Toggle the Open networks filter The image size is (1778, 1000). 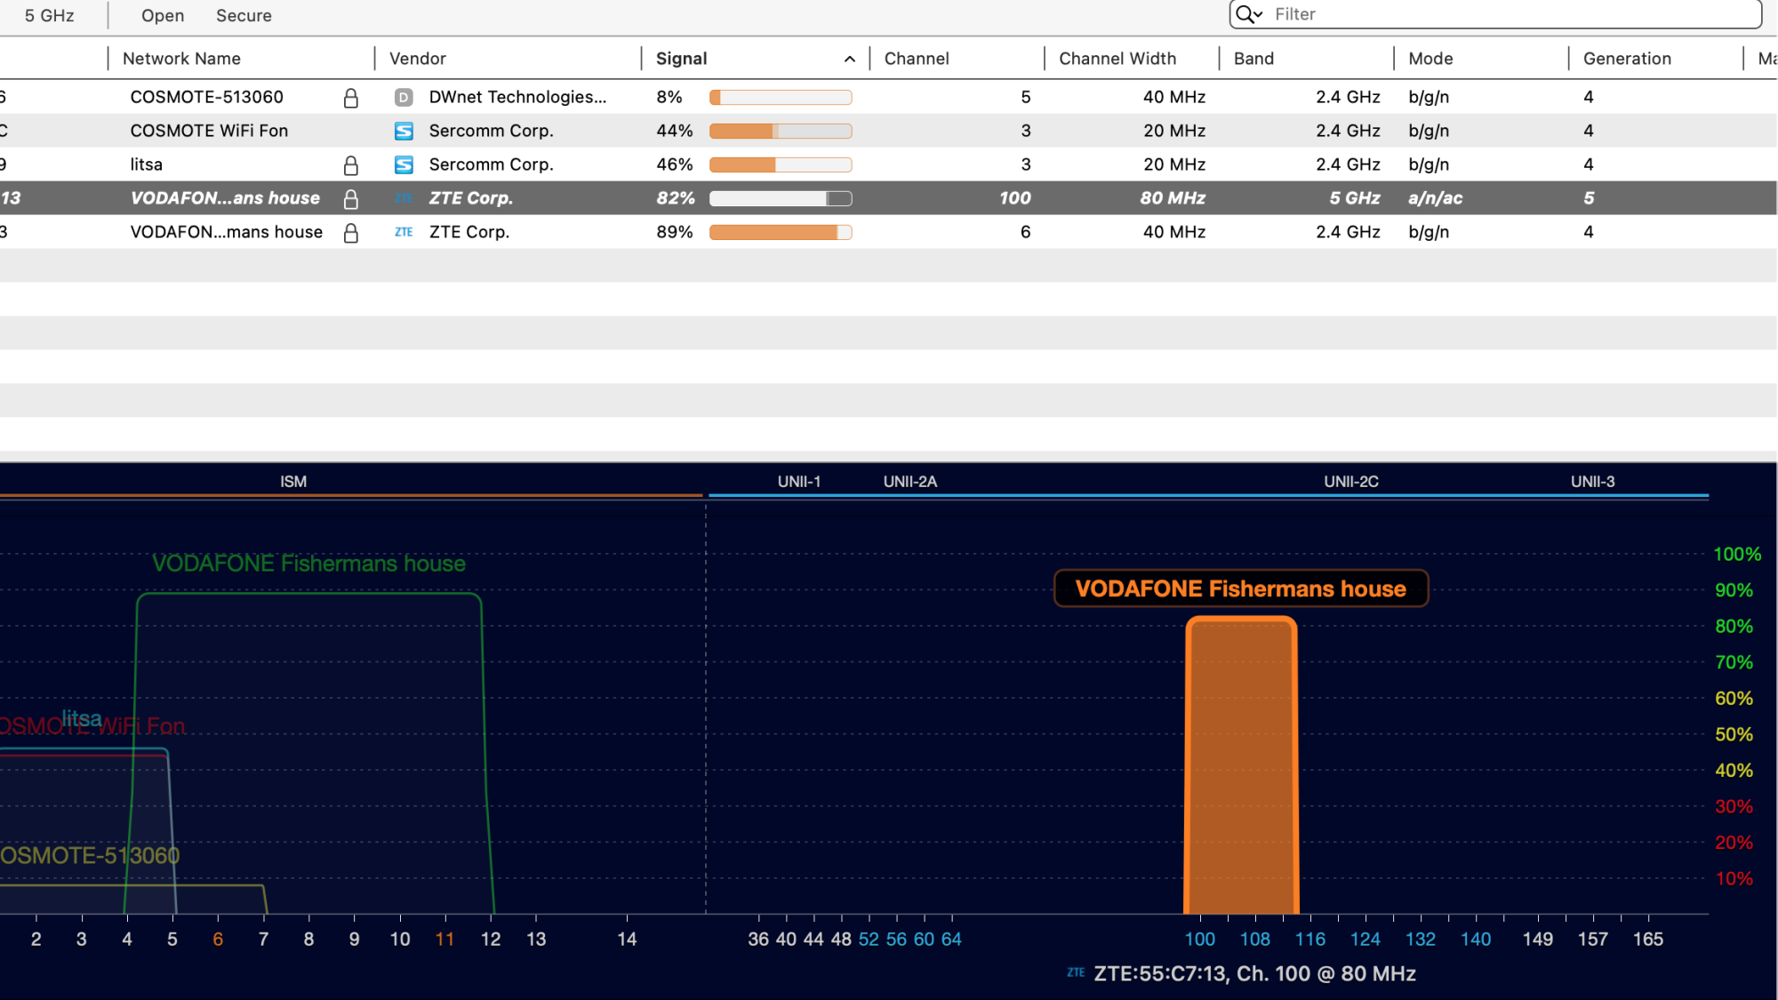point(163,16)
